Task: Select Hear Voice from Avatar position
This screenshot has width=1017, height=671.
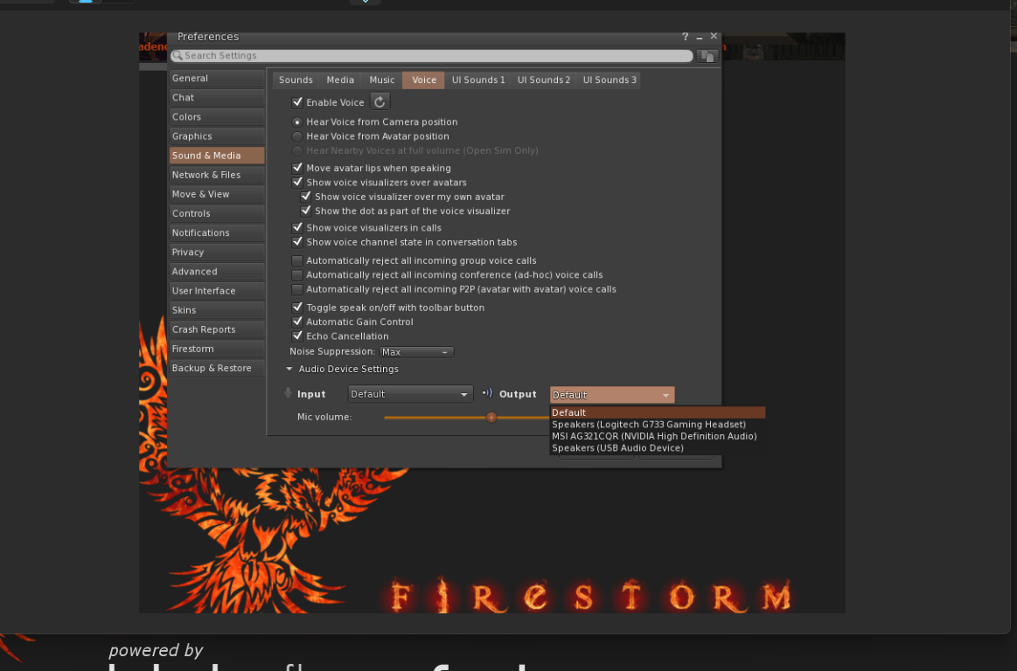Action: 297,136
